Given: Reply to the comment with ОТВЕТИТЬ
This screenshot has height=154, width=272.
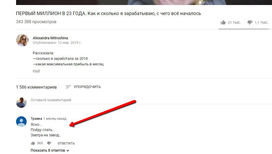Looking at the screenshot, I should coord(66,143).
